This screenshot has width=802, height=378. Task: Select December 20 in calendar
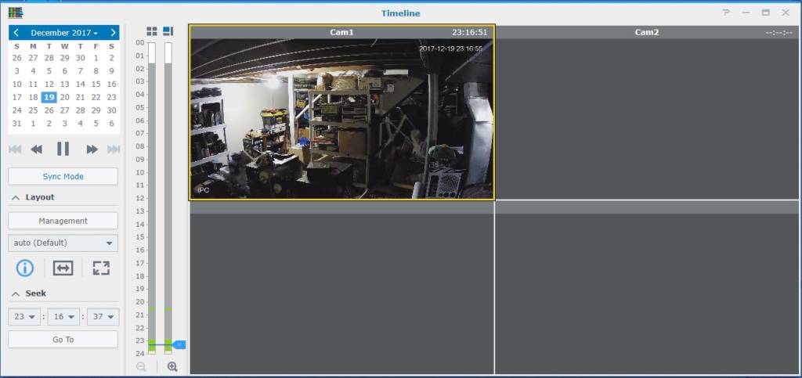click(x=64, y=97)
